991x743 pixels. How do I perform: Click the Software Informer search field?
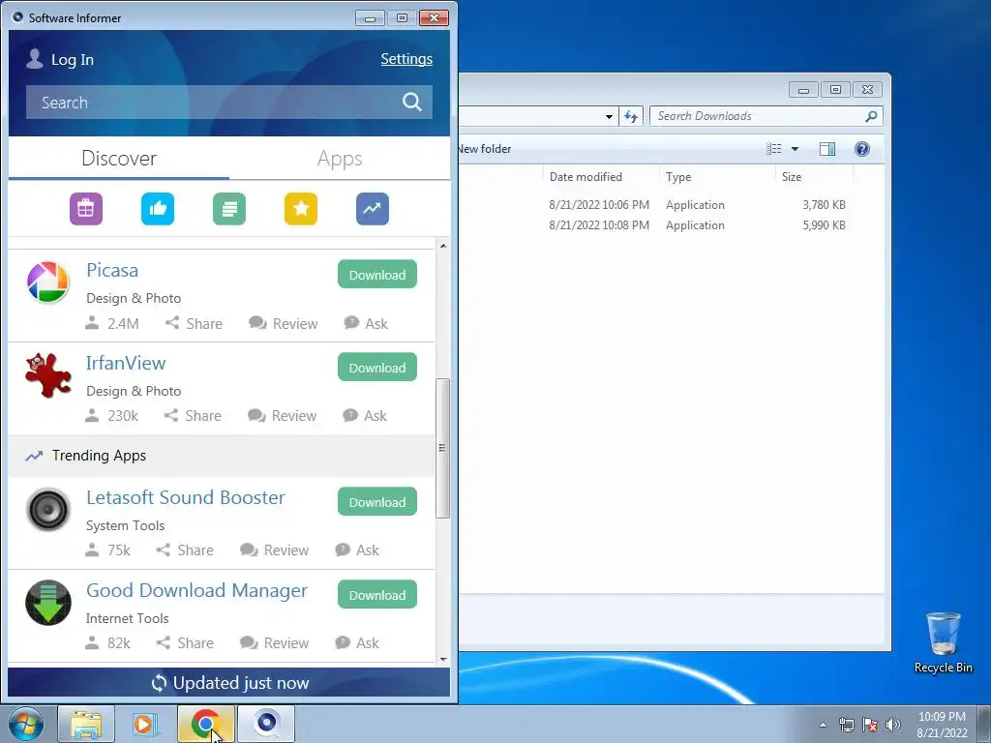tap(228, 102)
